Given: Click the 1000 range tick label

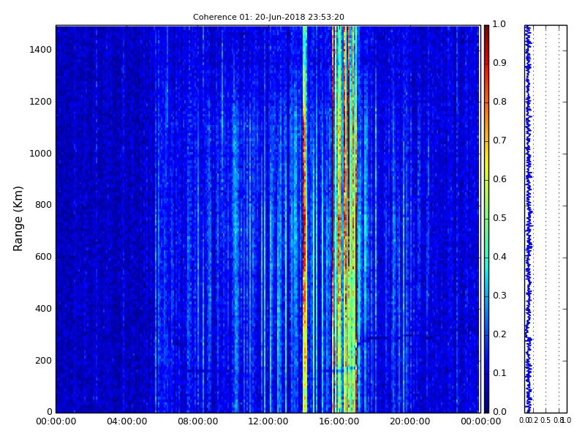Looking at the screenshot, I should coord(41,154).
